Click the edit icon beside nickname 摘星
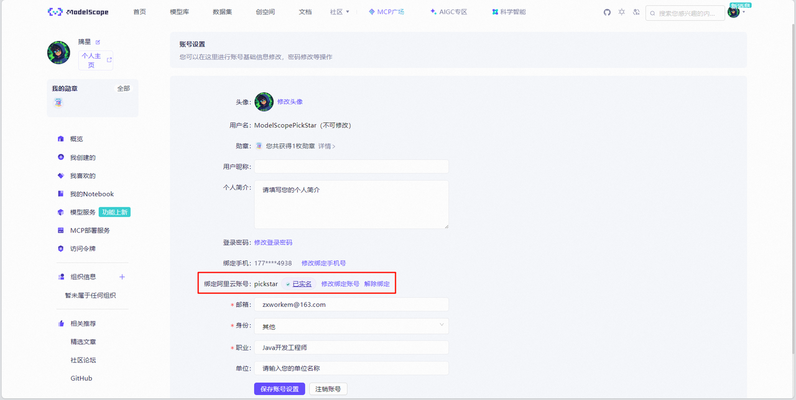The width and height of the screenshot is (796, 400). 98,42
